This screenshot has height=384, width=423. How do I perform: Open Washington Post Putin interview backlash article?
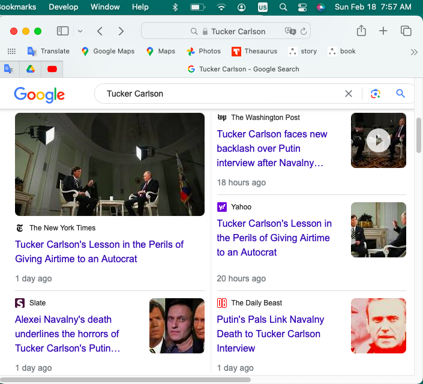pos(272,148)
